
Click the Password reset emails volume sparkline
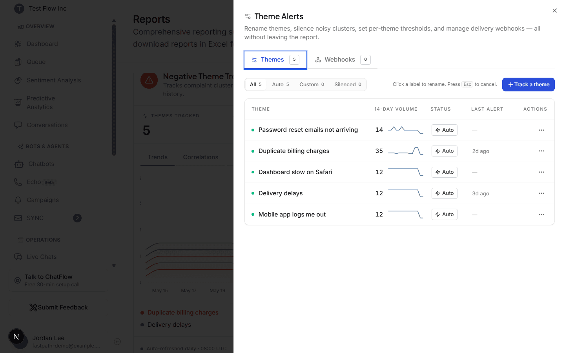[x=405, y=130]
